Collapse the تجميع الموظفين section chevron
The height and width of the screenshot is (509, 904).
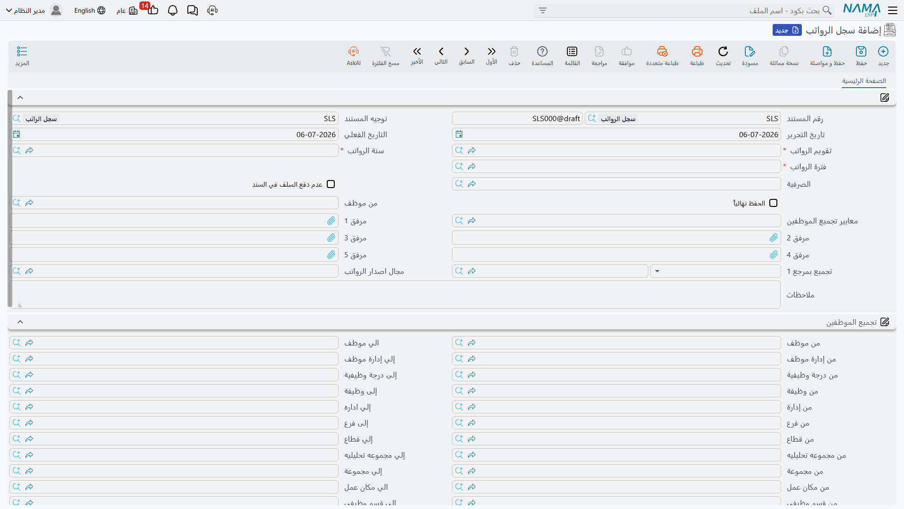[20, 322]
